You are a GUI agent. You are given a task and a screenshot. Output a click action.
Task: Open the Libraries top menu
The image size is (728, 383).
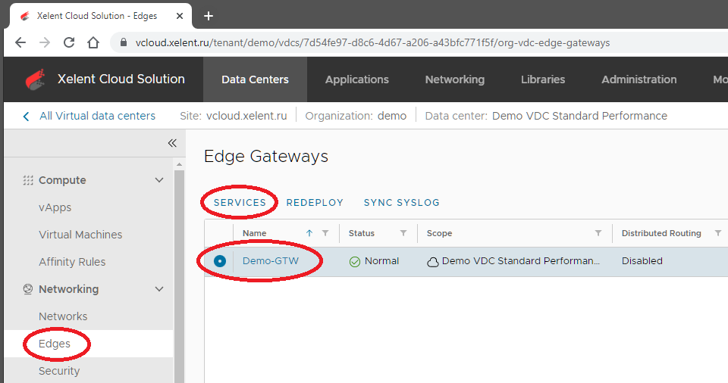click(x=543, y=79)
